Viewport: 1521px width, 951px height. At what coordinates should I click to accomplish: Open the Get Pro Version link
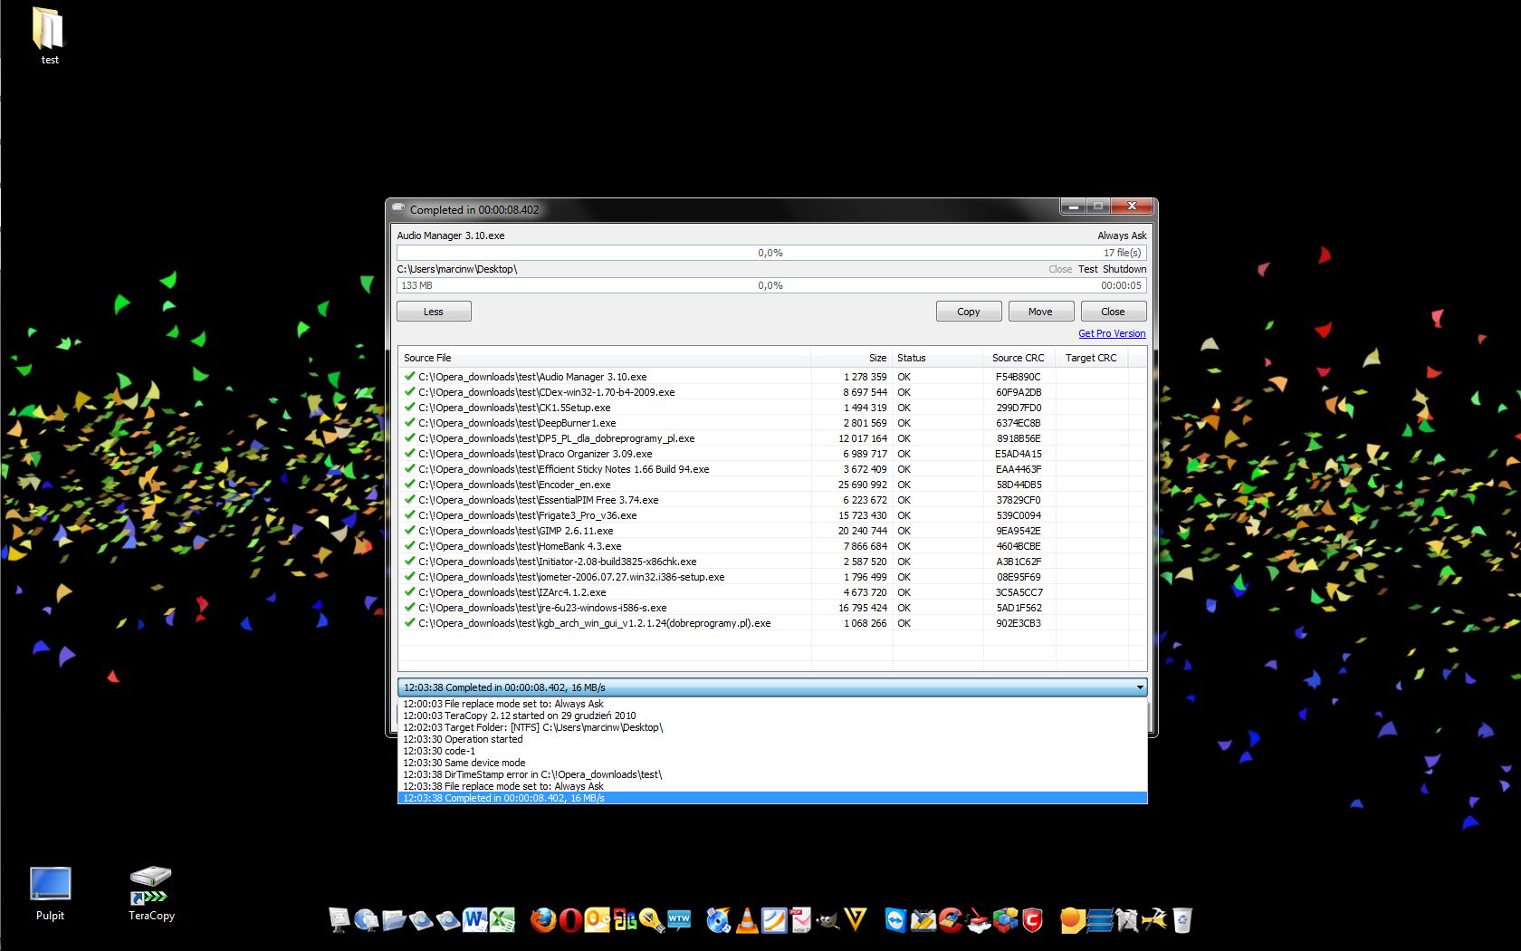1112,333
